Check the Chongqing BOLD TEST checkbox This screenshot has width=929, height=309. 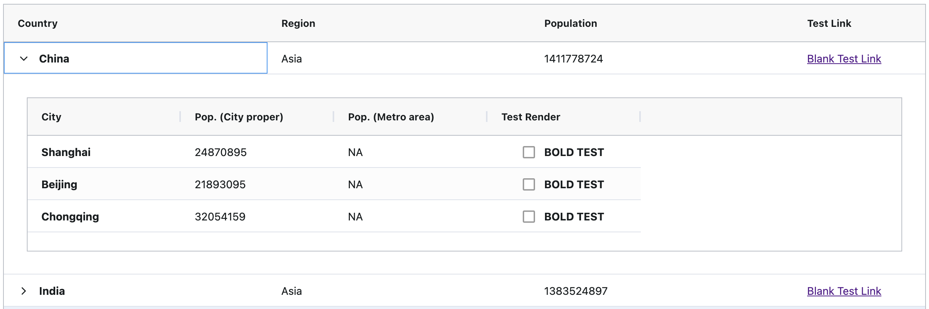tap(529, 217)
